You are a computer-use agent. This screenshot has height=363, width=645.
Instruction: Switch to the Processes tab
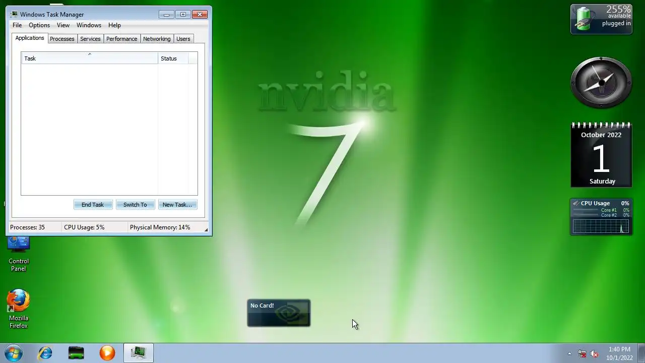[62, 39]
